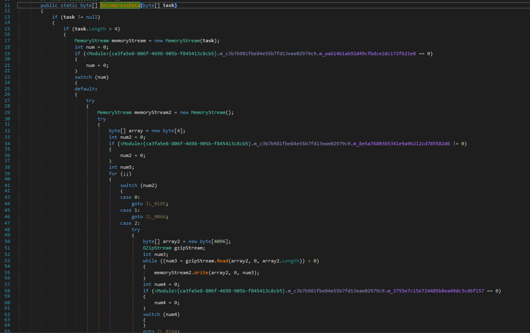
Task: Click the task parameter in method signature
Action: point(169,5)
